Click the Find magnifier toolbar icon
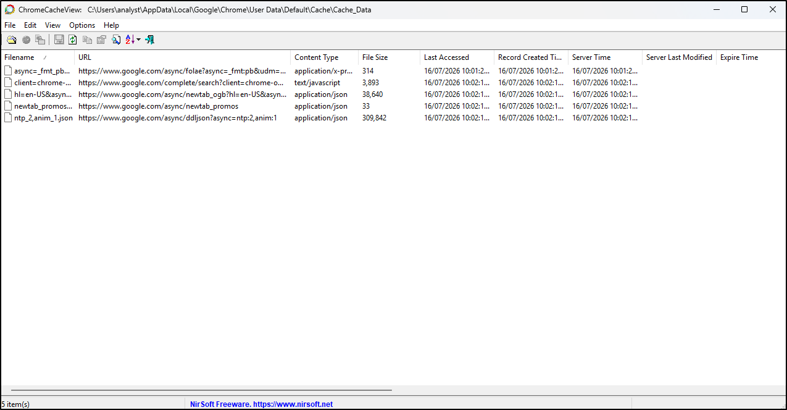 pyautogui.click(x=115, y=40)
